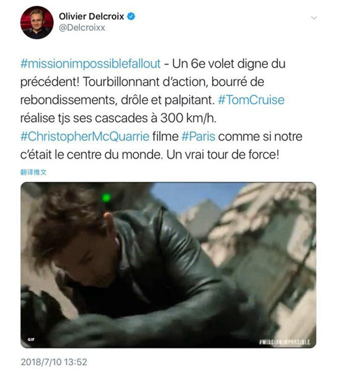Open the #missionimpossiblefallout hashtag
Image resolution: width=346 pixels, height=372 pixels.
pos(91,64)
